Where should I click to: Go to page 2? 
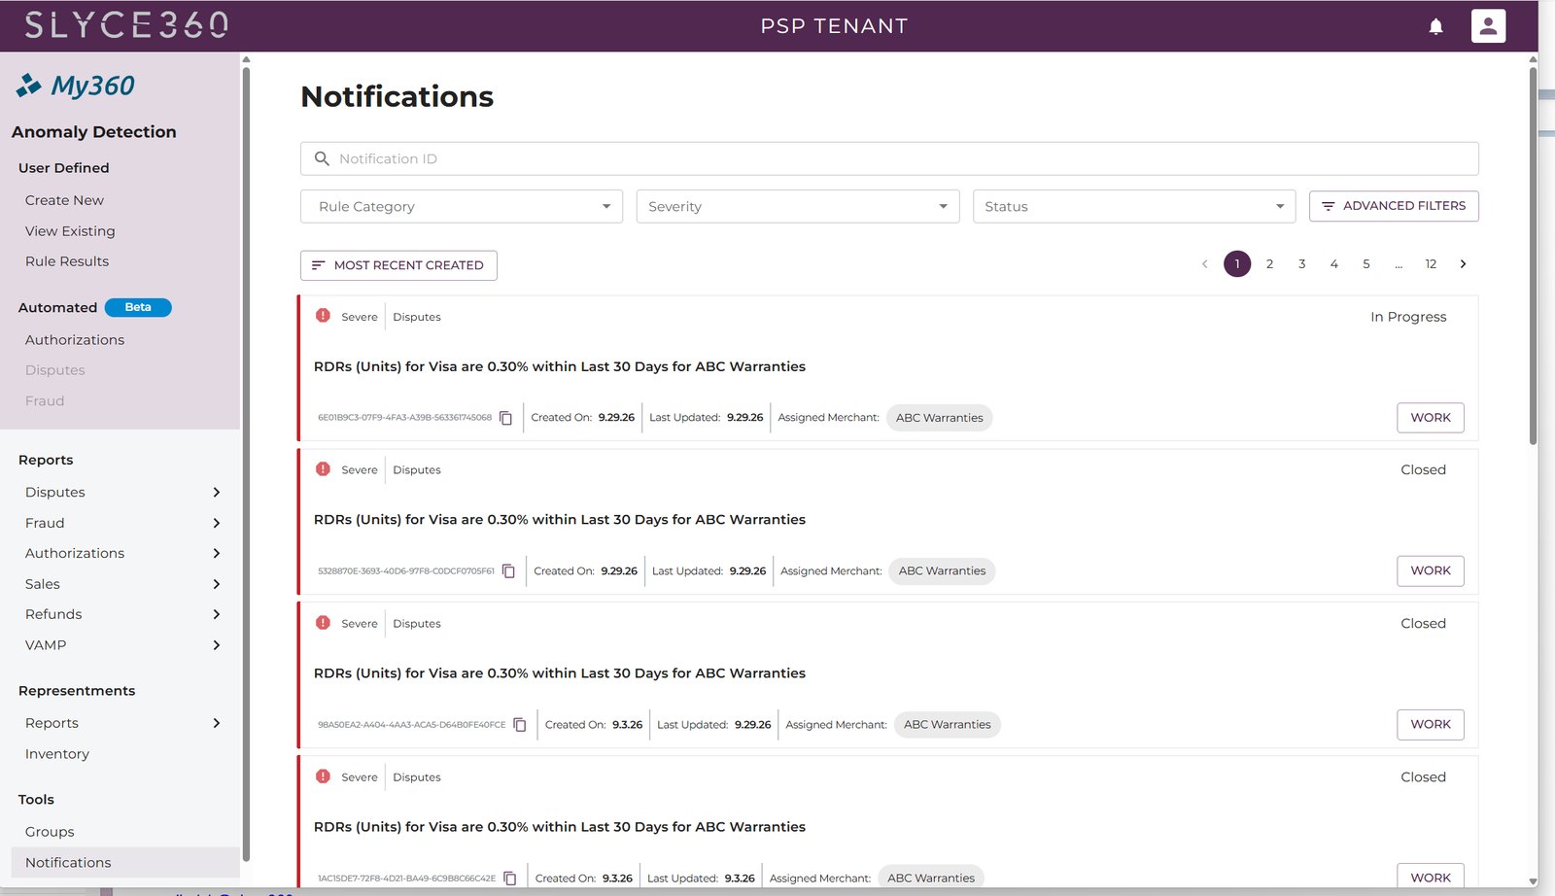tap(1269, 264)
